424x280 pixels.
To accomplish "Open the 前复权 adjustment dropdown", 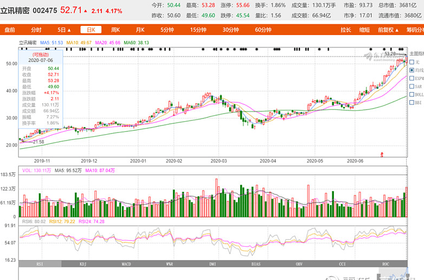I will point(388,30).
